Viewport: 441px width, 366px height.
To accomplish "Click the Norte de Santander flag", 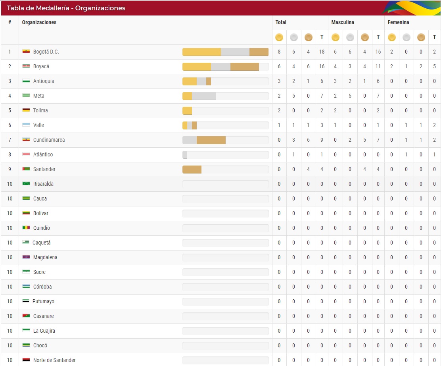I will [x=26, y=360].
